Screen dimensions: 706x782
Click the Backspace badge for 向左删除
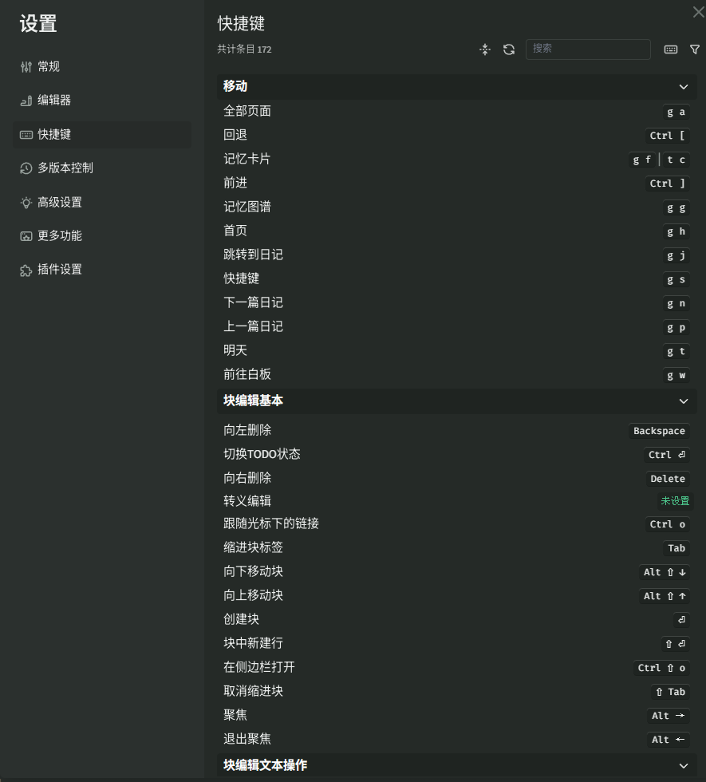pyautogui.click(x=658, y=431)
